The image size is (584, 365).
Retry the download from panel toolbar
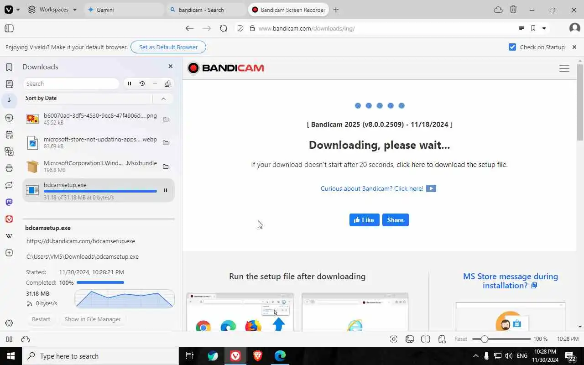pos(142,83)
